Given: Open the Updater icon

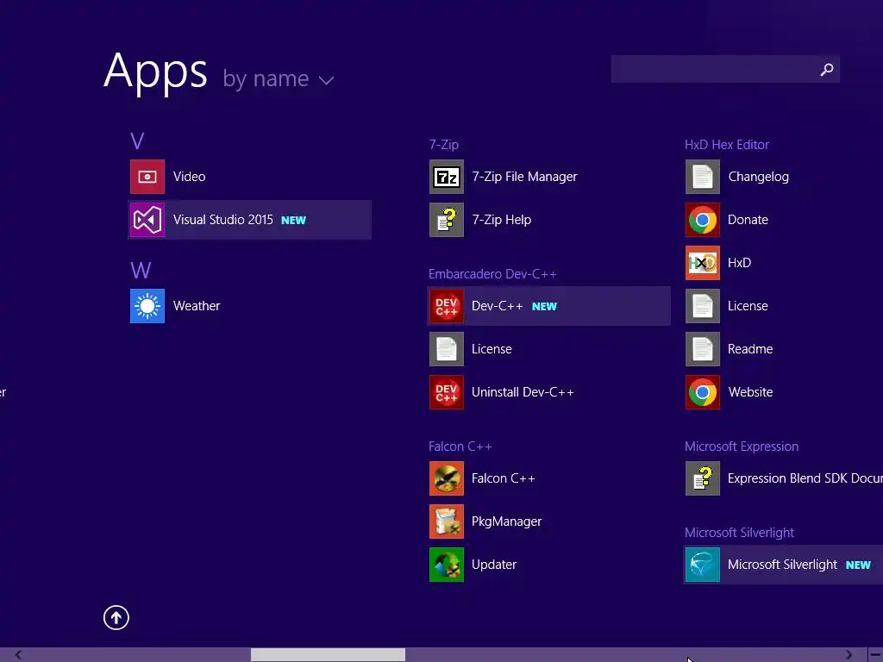Looking at the screenshot, I should [447, 564].
